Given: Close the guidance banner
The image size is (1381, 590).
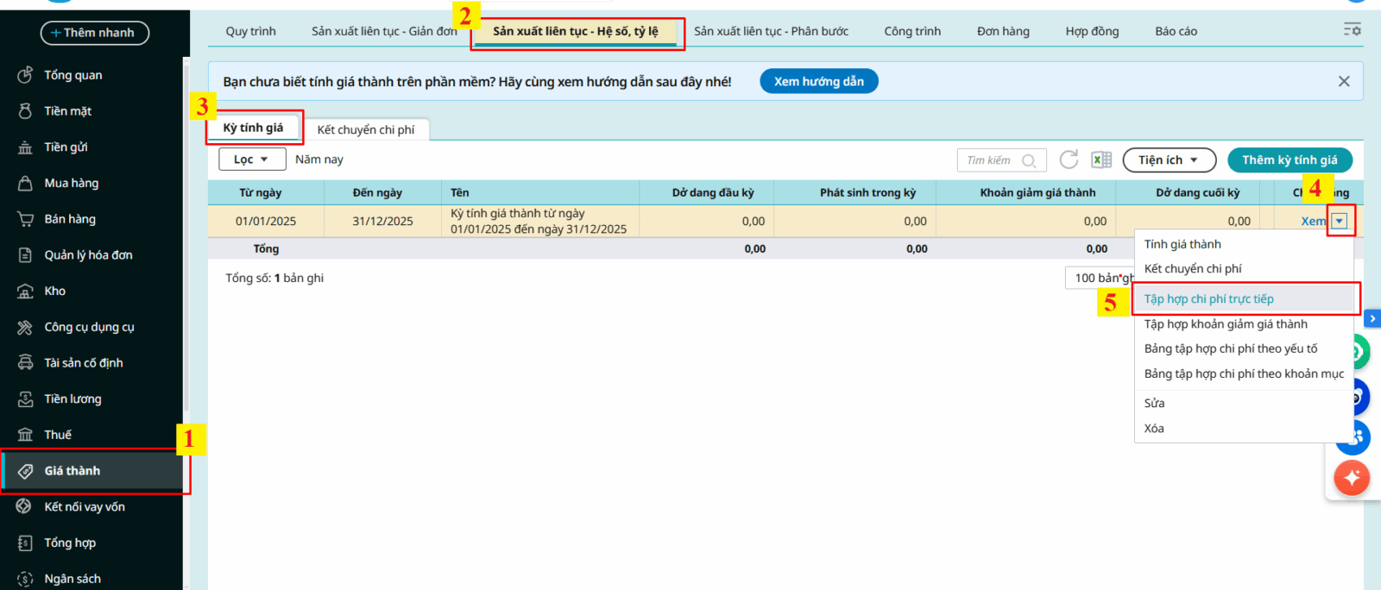Looking at the screenshot, I should pyautogui.click(x=1344, y=81).
